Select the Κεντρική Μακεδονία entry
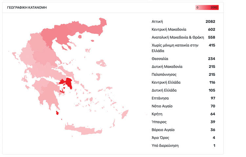This screenshot has width=246, height=157. click(183, 29)
